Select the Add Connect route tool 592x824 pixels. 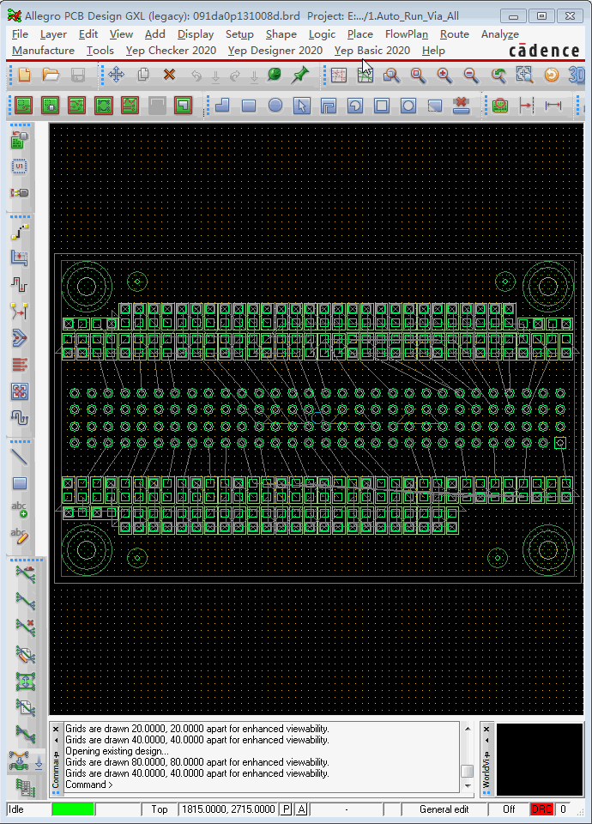click(x=19, y=233)
